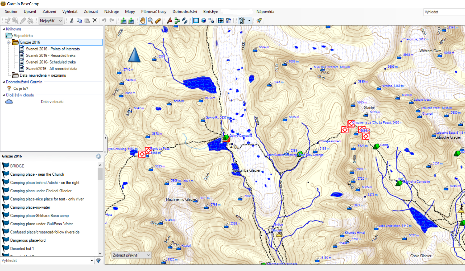
Task: Select the Hand pan tool
Action: point(143,21)
